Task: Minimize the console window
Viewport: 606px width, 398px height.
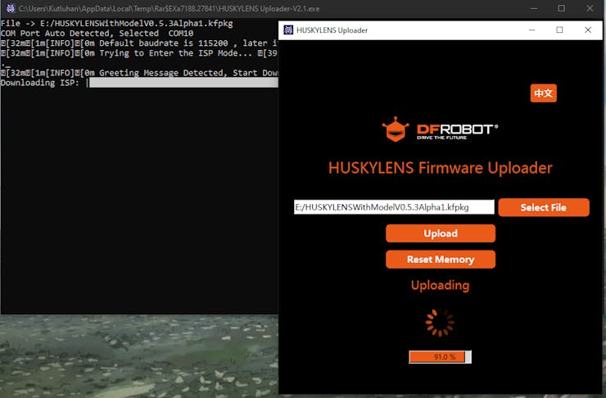Action: click(534, 8)
